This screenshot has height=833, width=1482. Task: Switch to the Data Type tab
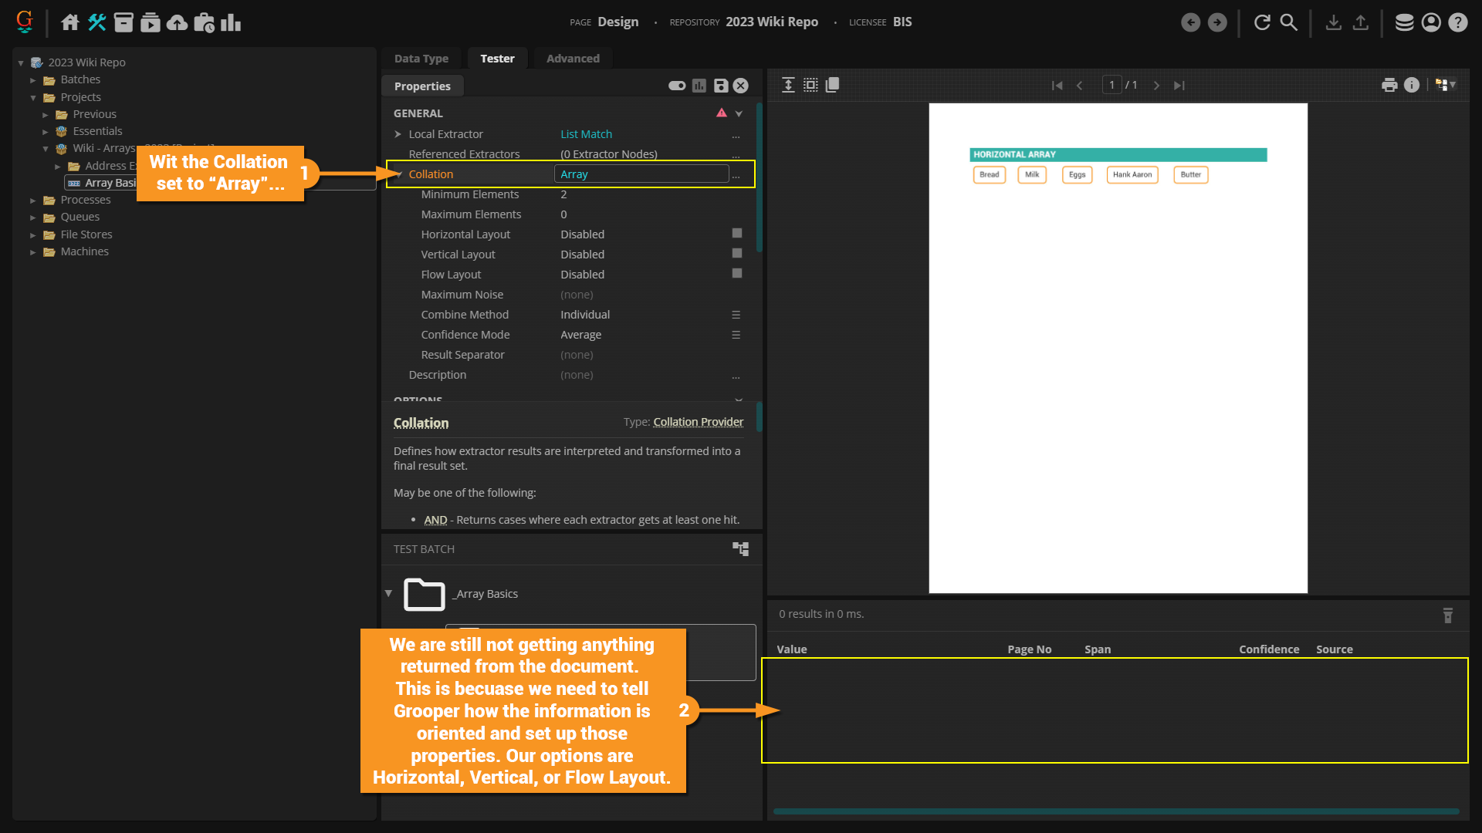click(421, 59)
